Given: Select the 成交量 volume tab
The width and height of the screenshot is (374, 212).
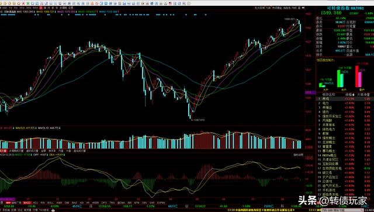Looking at the screenshot, I should pyautogui.click(x=4, y=151).
